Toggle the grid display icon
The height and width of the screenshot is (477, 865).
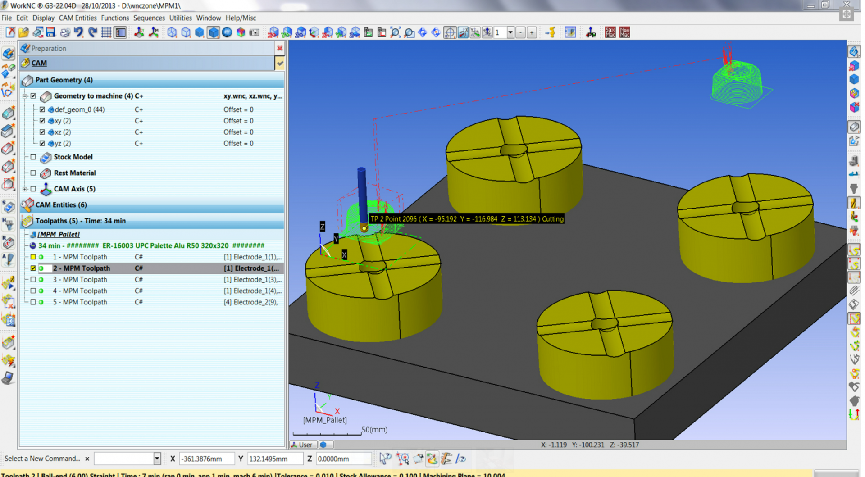[x=106, y=32]
